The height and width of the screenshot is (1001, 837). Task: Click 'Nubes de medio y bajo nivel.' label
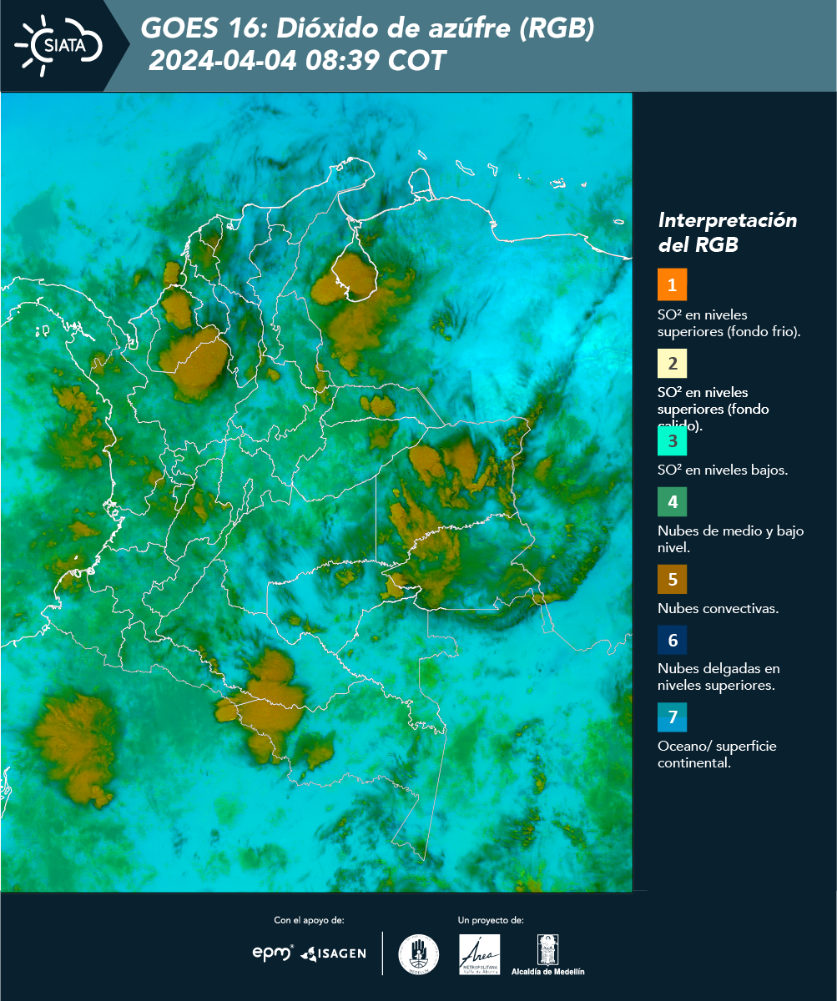click(x=730, y=539)
